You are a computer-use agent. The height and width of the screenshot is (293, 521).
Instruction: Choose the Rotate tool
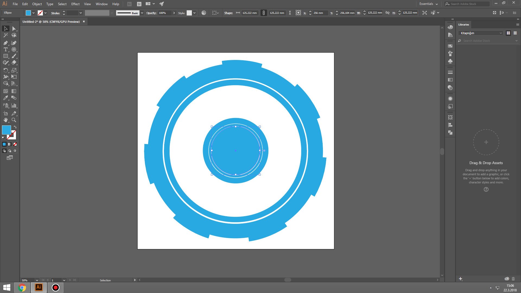coord(5,70)
